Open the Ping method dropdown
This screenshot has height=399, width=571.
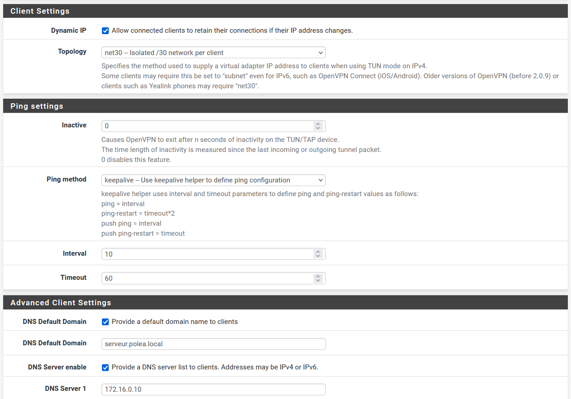coord(213,180)
